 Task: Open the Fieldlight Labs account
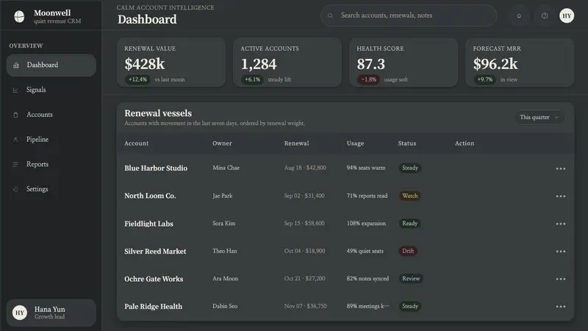(149, 224)
